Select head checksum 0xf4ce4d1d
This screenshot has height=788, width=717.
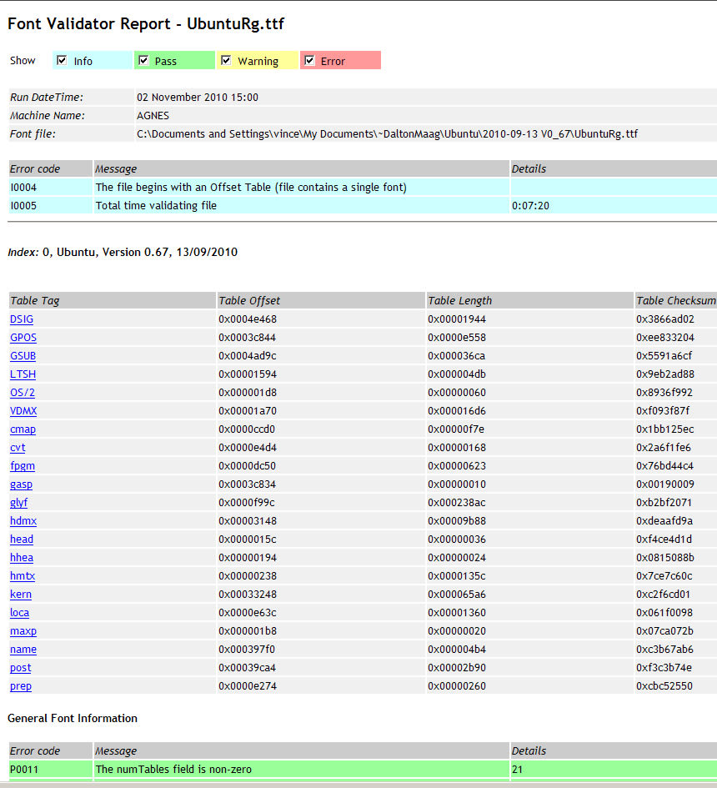[x=664, y=540]
